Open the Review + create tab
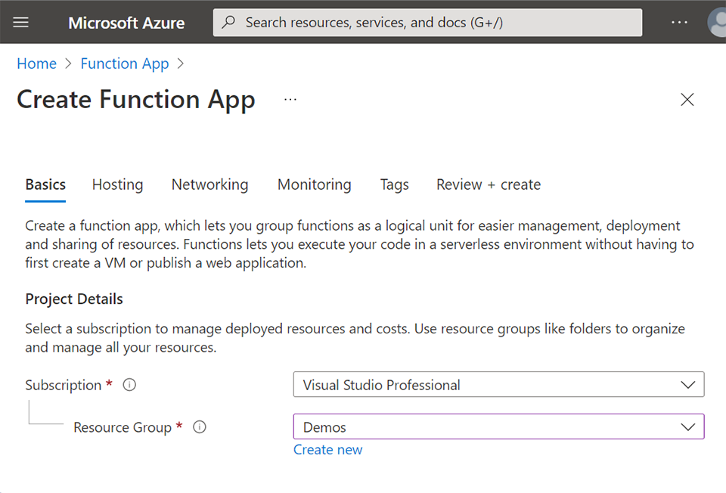 (x=488, y=184)
